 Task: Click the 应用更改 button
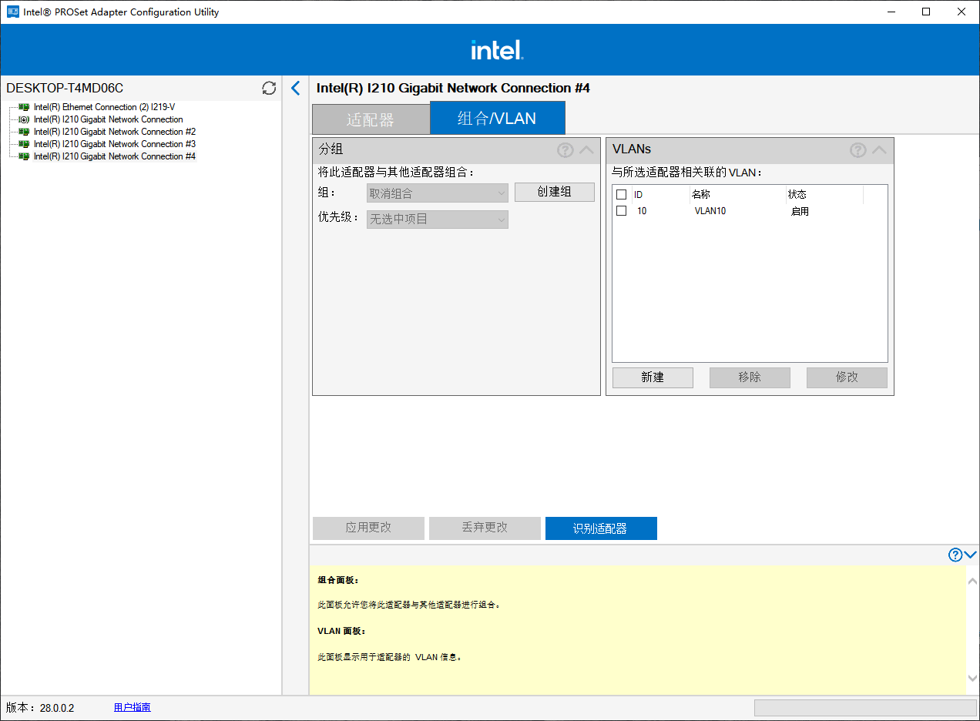[x=368, y=528]
